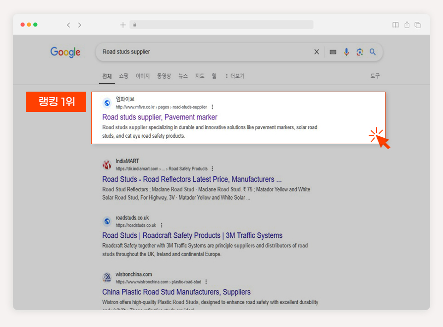Screen dimensions: 443x327
Task: Open the on-screen keyboard input tool
Action: pyautogui.click(x=333, y=52)
